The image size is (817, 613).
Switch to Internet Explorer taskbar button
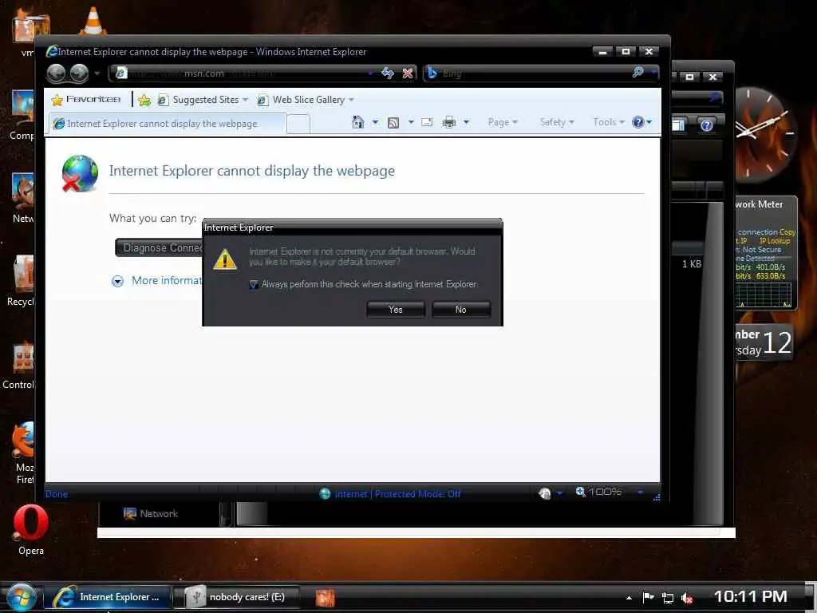108,597
